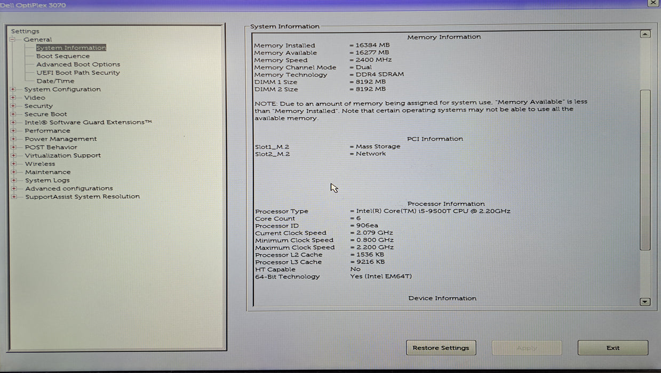Expand the Advanced configurations node
661x373 pixels.
13,189
